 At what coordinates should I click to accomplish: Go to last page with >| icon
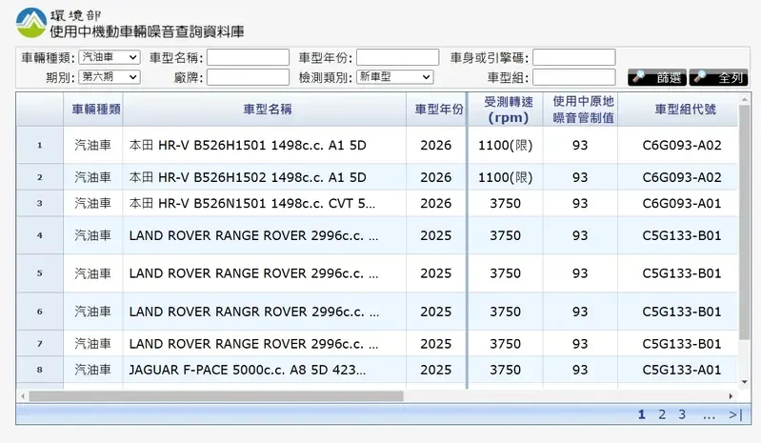tap(735, 414)
